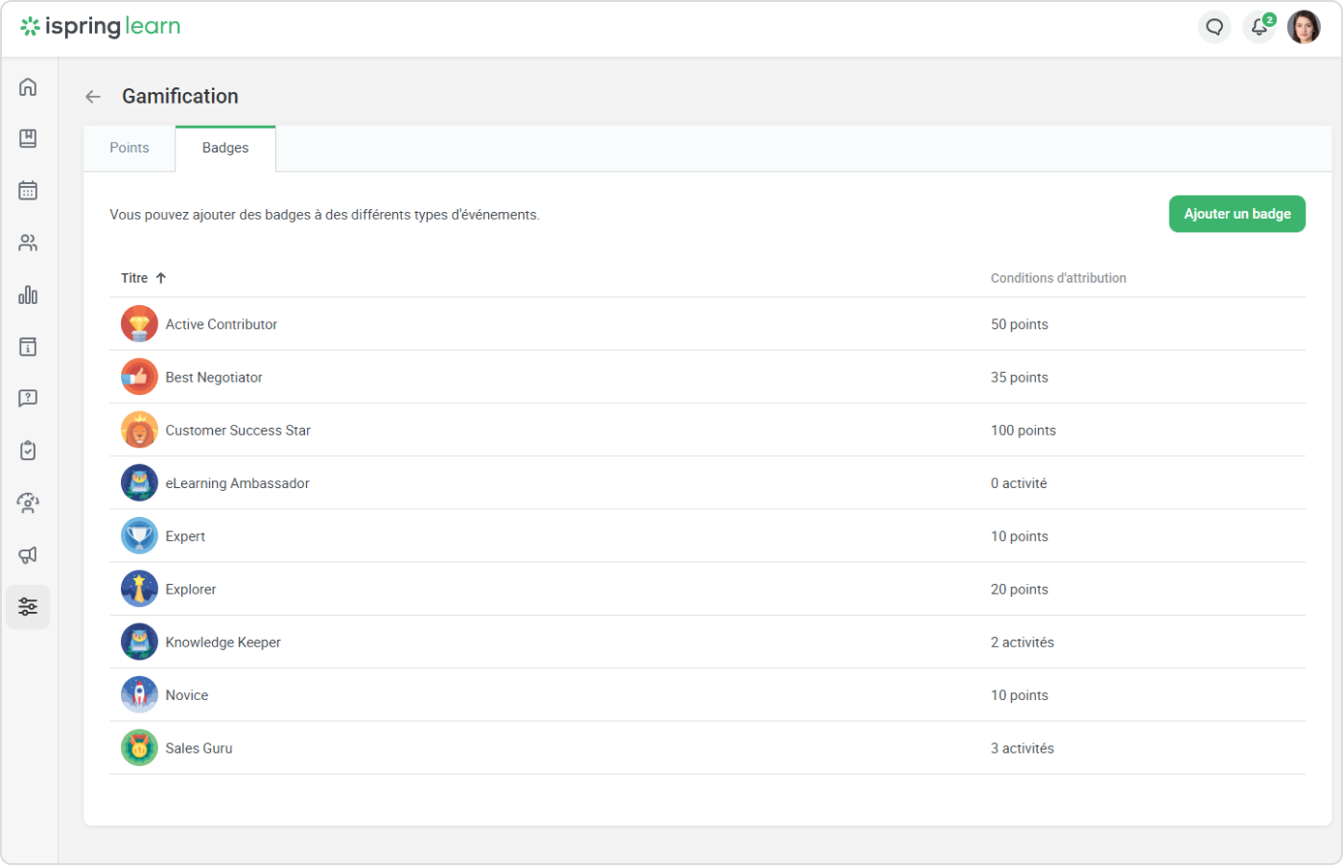Image resolution: width=1343 pixels, height=865 pixels.
Task: Open the info box icon in sidebar
Action: pos(28,346)
